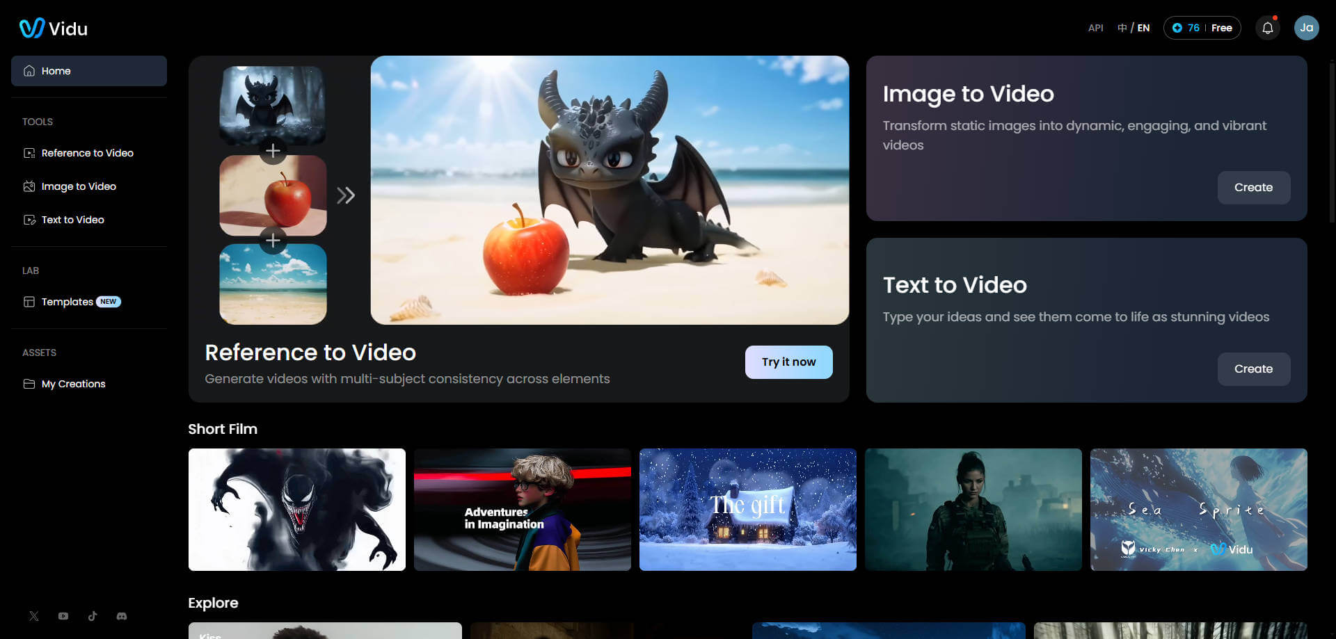Open My Creations under ASSETS
Image resolution: width=1336 pixels, height=639 pixels.
pos(89,384)
